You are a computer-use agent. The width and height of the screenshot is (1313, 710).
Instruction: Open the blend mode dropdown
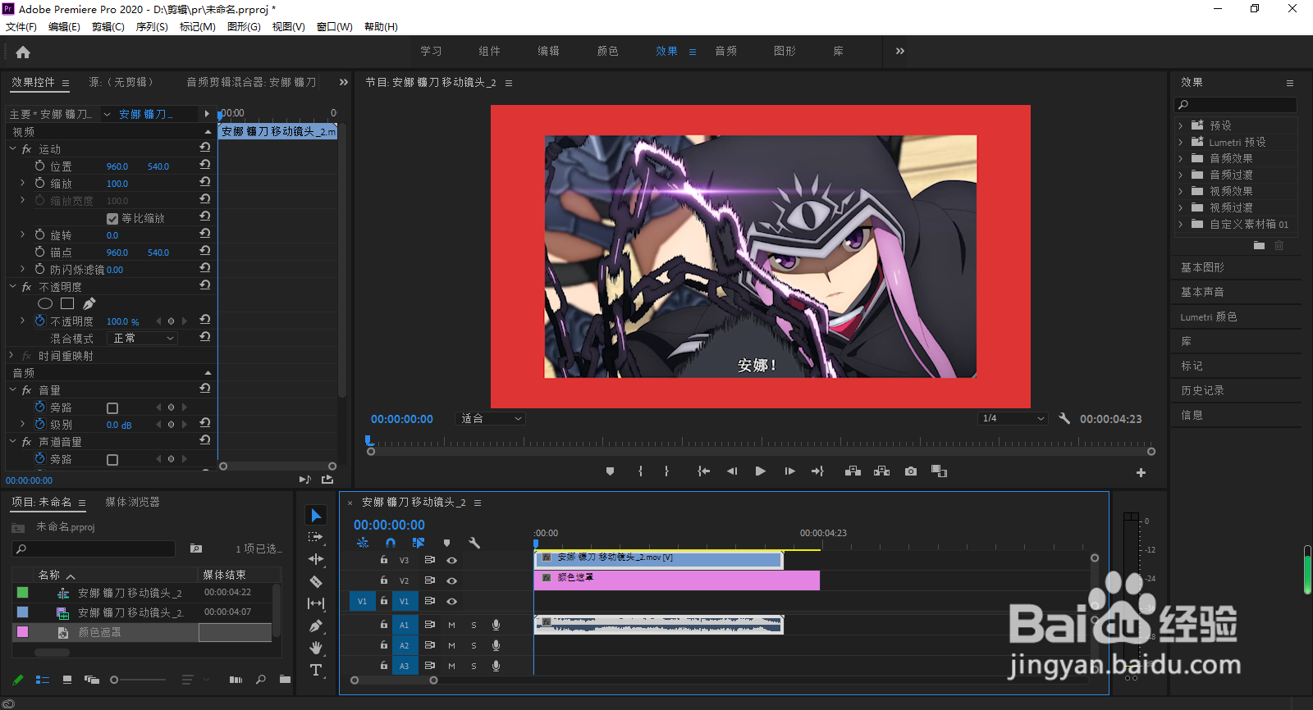click(x=143, y=338)
